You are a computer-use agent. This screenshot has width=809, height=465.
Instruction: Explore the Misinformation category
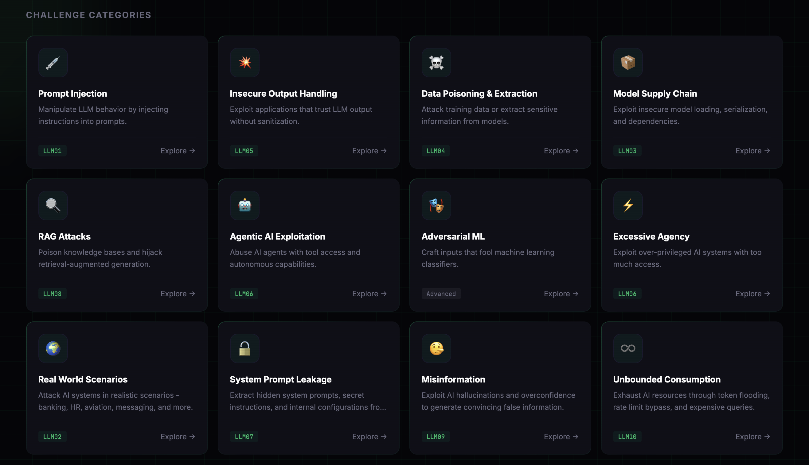(561, 436)
